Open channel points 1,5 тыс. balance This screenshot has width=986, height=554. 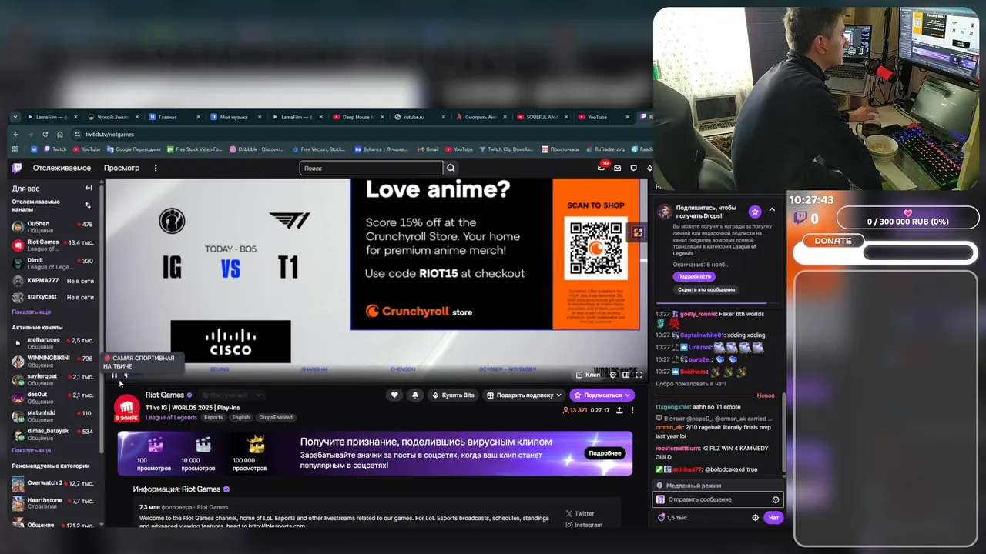(672, 518)
